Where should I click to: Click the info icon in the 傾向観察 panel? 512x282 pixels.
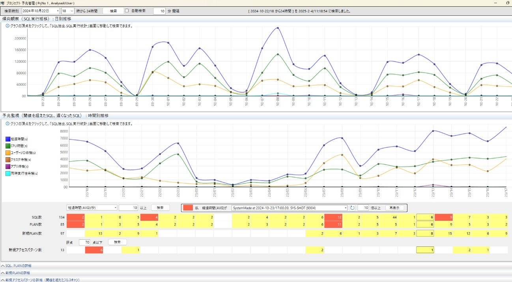click(7, 26)
